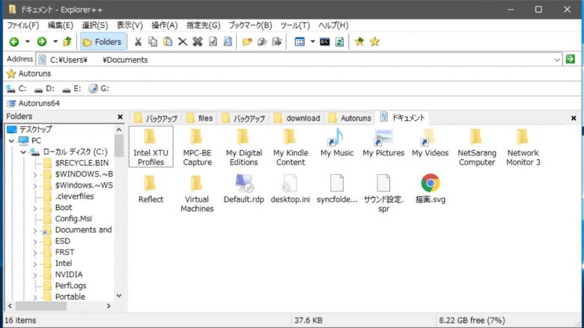This screenshot has width=584, height=328.
Task: Refresh the listing with toolbar icon
Action: coord(339,42)
